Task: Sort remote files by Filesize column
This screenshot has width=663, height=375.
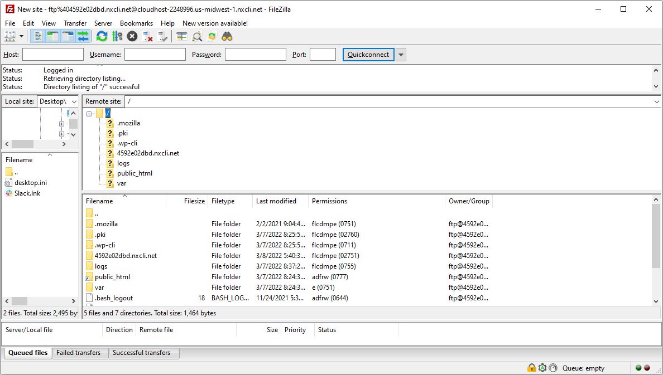Action: (x=186, y=201)
